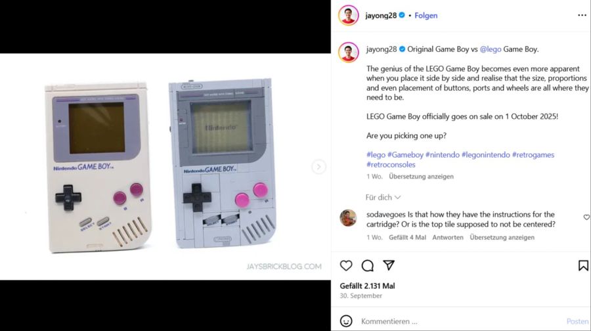591x331 pixels.
Task: Show caption translation Übersetzung anzeigen
Action: point(421,176)
